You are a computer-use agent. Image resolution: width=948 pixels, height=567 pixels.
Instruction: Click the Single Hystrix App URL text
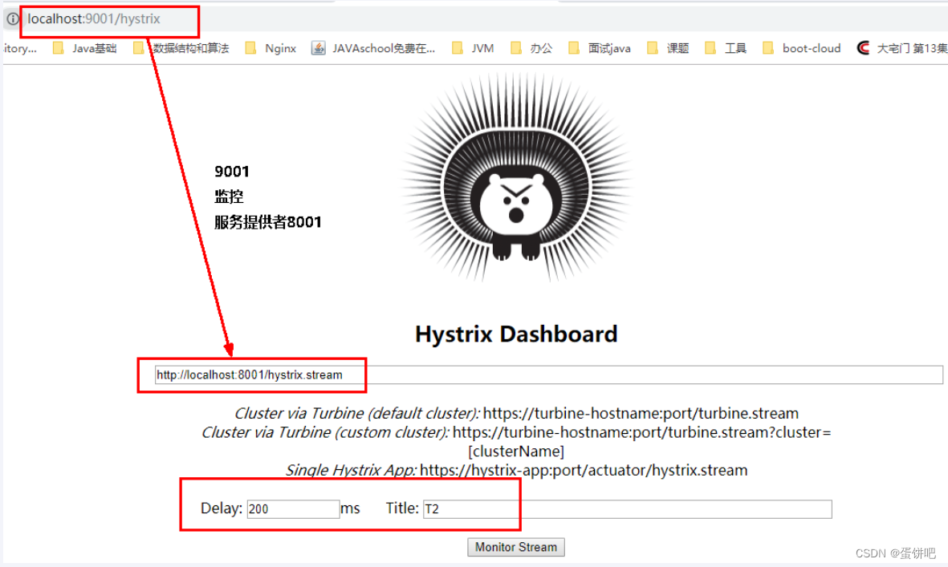pos(584,470)
